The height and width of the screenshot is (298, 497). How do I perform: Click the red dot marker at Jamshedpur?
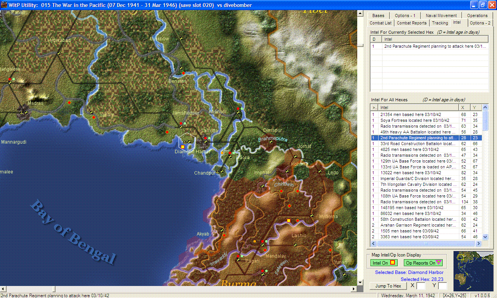coord(181,124)
